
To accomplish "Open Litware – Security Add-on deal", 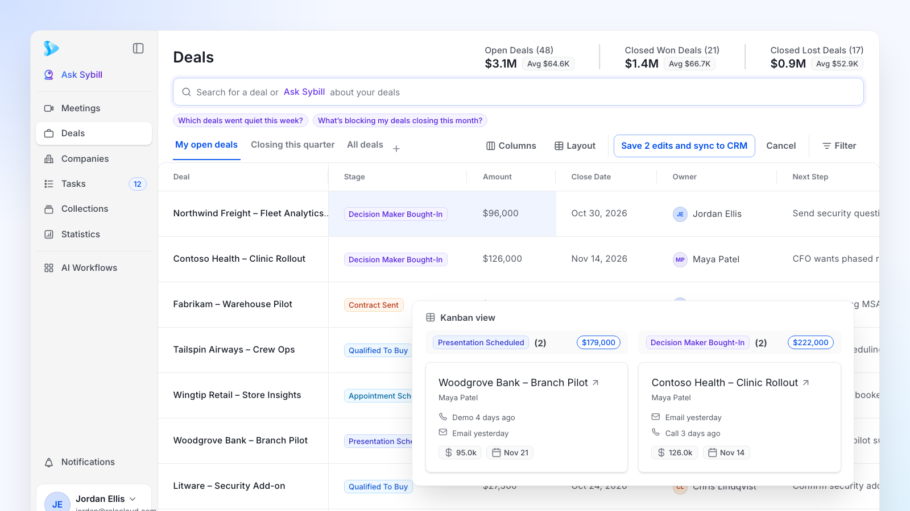I will [x=229, y=486].
